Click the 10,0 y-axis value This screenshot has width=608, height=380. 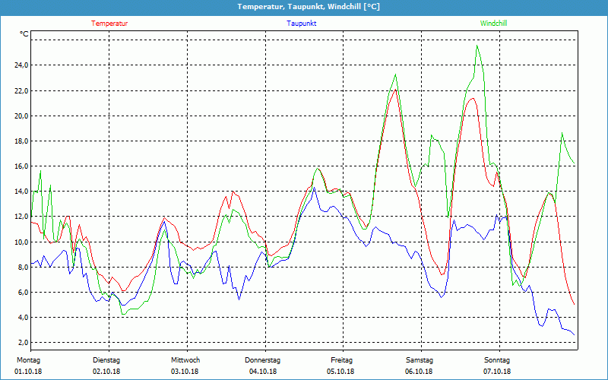pyautogui.click(x=22, y=242)
